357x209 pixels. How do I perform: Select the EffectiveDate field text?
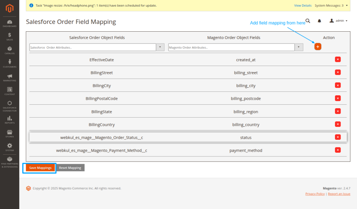(x=101, y=60)
